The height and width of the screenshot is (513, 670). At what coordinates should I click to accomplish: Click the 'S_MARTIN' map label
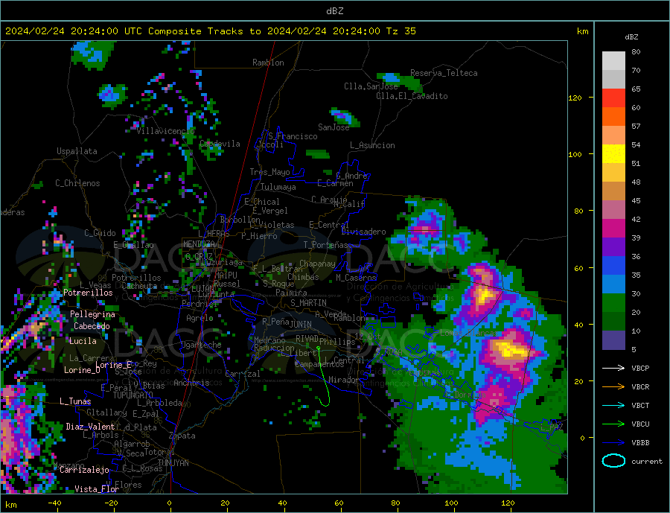pos(308,303)
